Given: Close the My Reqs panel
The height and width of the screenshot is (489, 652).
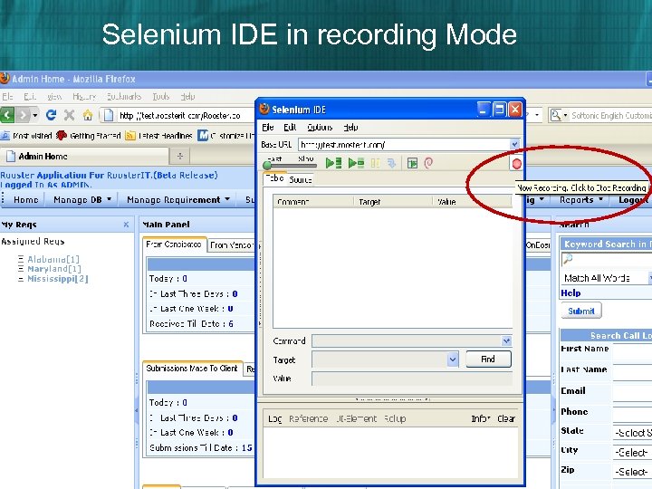Looking at the screenshot, I should 126,225.
